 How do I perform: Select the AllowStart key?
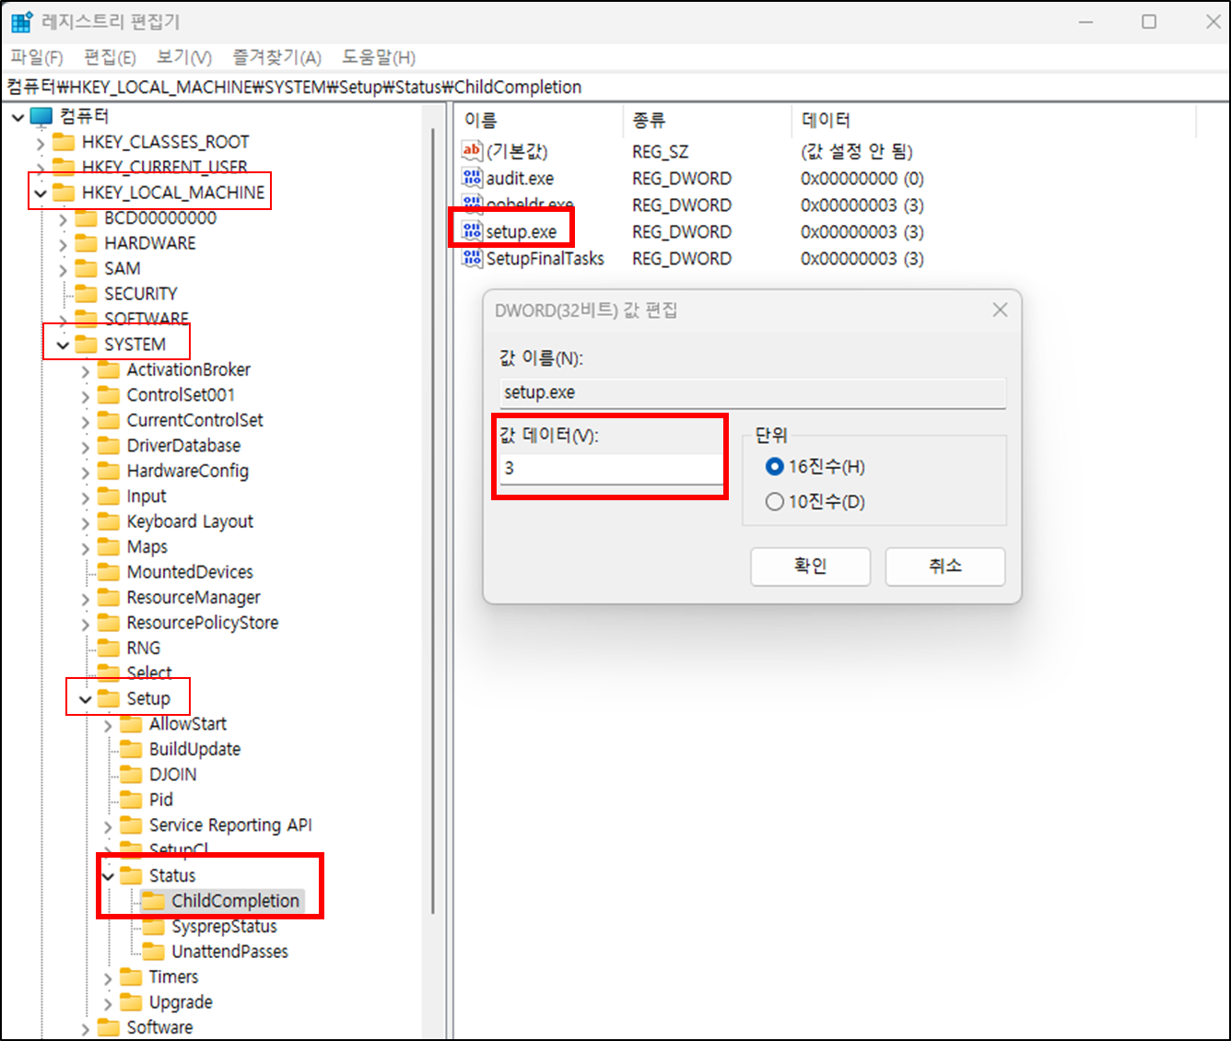[x=188, y=724]
